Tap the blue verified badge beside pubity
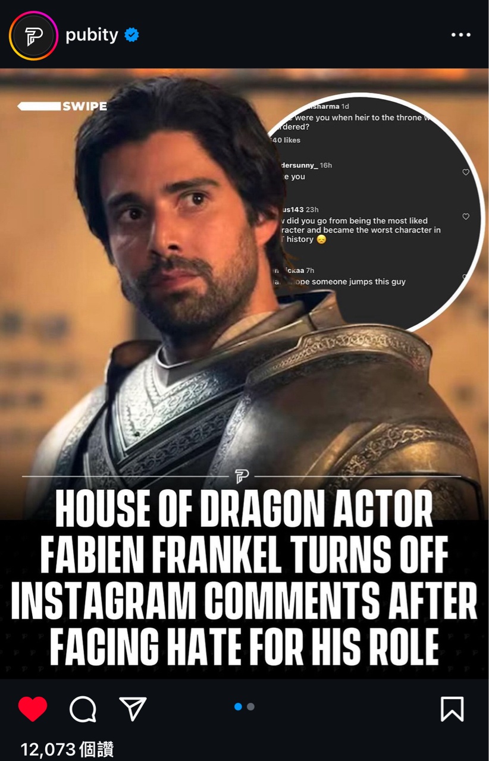Screen dimensions: 489x761 (x=131, y=36)
